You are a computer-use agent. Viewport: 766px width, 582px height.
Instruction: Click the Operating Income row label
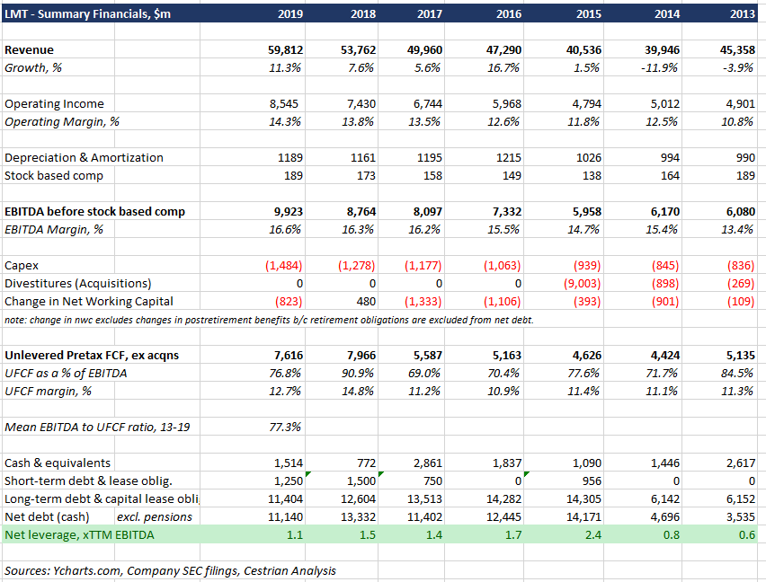(x=54, y=104)
